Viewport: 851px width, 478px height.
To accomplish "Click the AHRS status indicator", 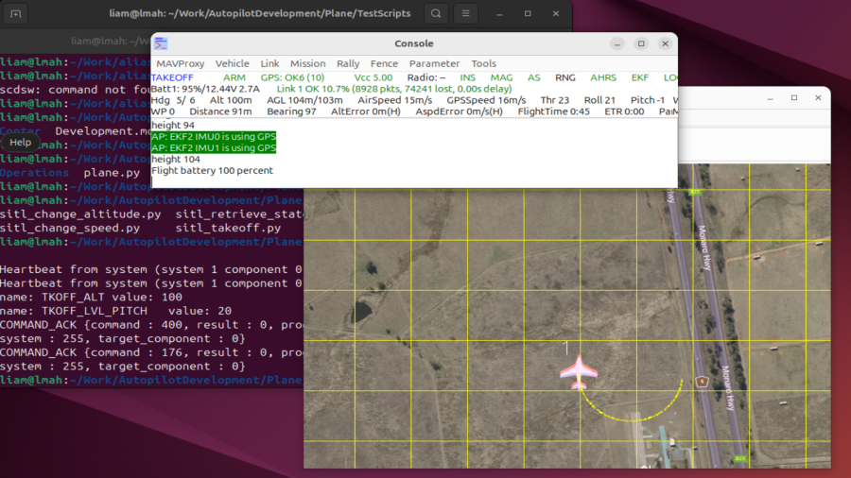I will tap(603, 77).
